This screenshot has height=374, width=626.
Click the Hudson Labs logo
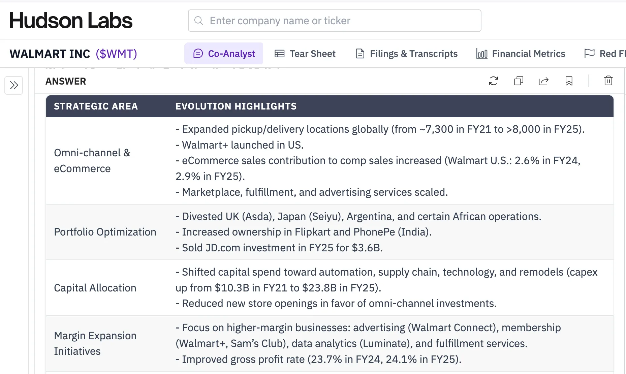(71, 21)
